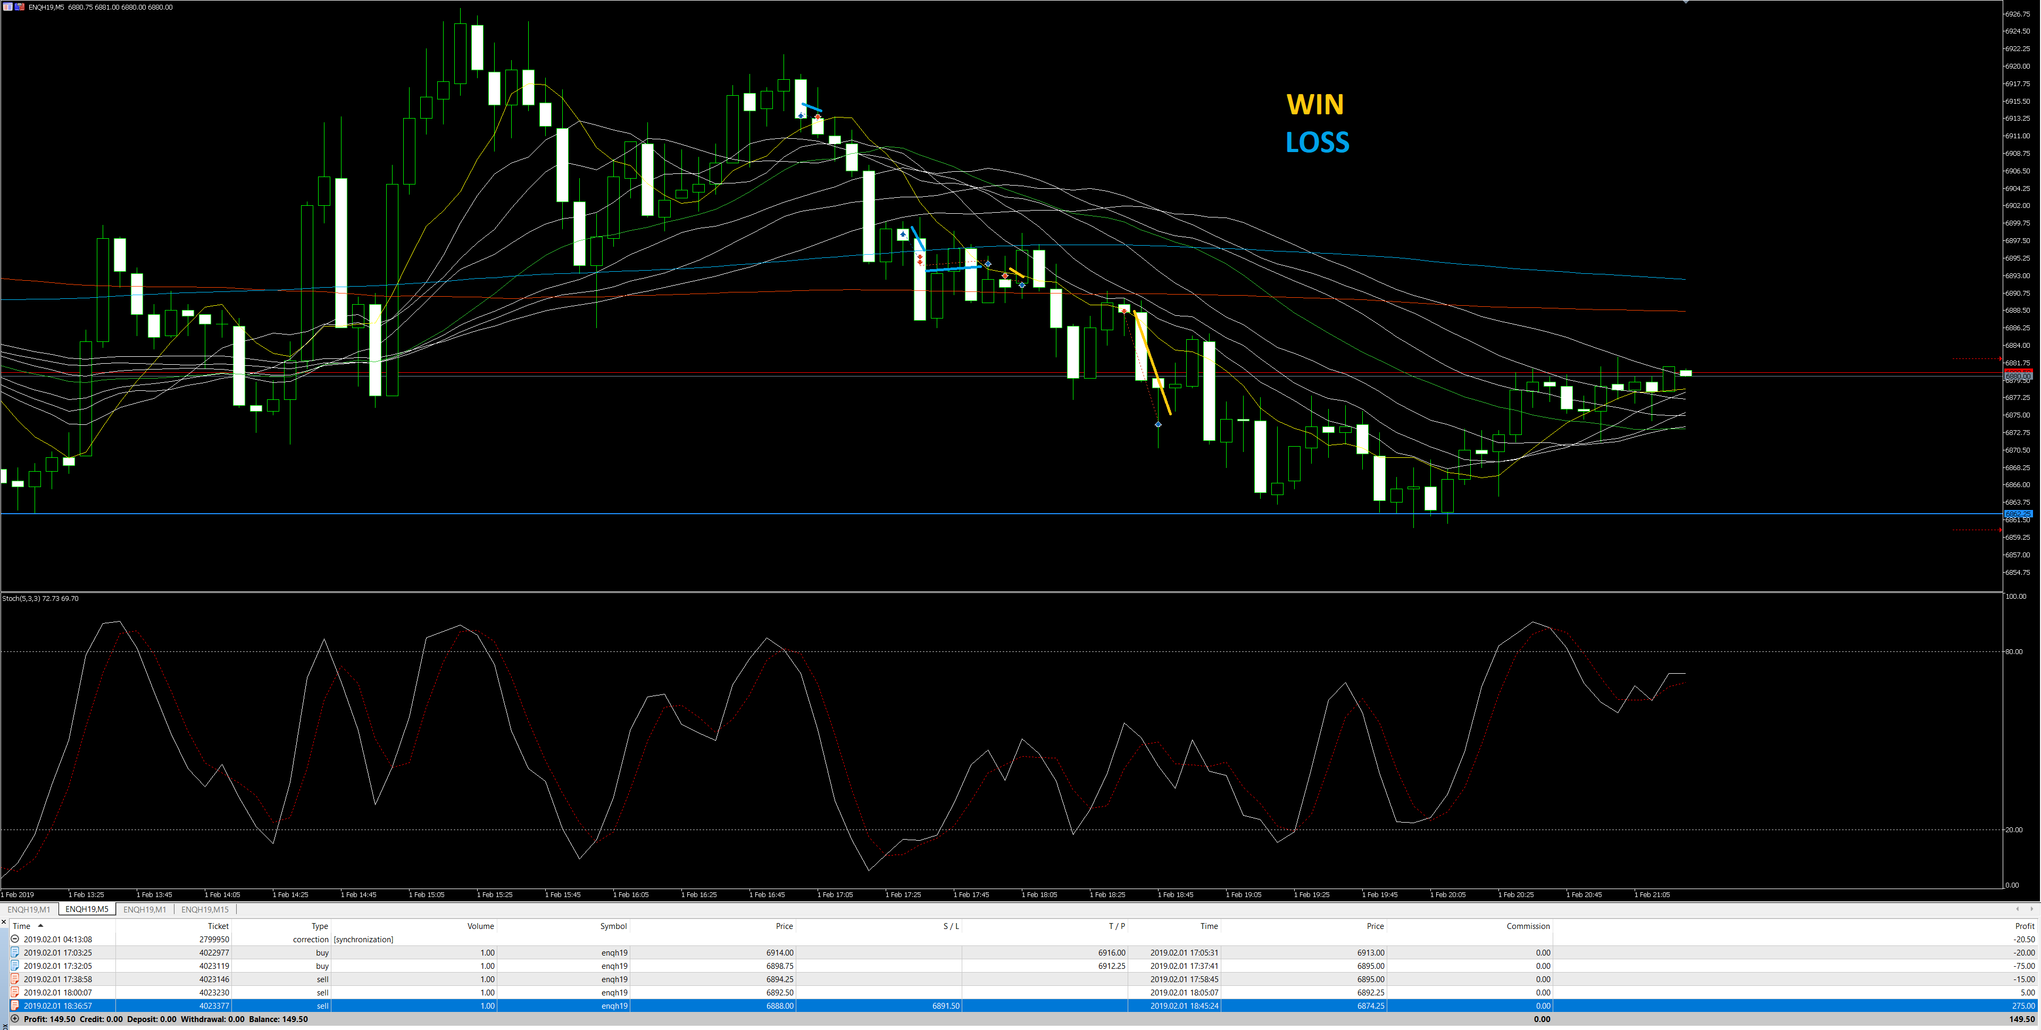Click the sell order icon for ticket 4023230
This screenshot has height=1030, width=2041.
(14, 992)
